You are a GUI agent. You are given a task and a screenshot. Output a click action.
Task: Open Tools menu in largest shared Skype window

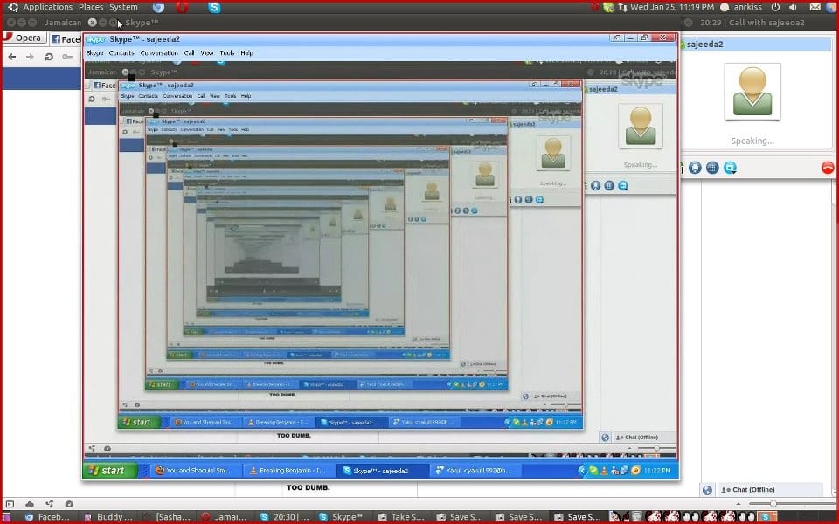coord(227,53)
